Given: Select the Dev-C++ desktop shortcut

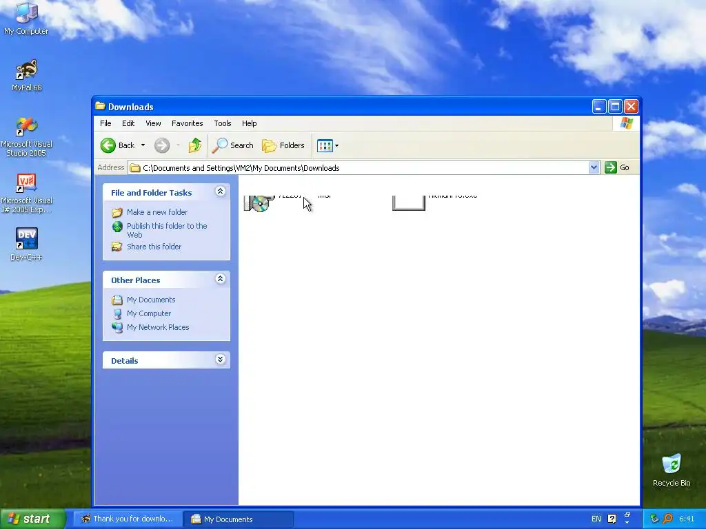Looking at the screenshot, I should pyautogui.click(x=26, y=244).
